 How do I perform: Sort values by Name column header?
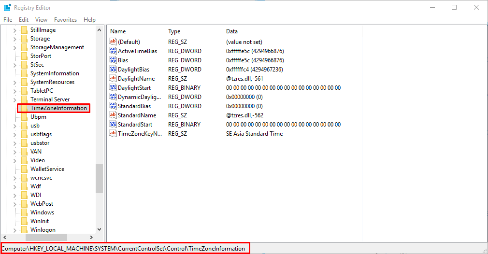point(136,31)
